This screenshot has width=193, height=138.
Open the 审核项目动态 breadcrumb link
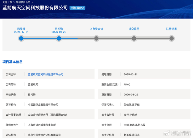[x=23, y=2]
